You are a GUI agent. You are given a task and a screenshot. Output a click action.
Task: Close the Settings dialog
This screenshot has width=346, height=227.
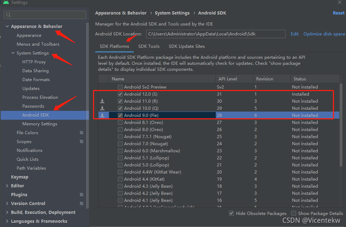tap(339, 2)
